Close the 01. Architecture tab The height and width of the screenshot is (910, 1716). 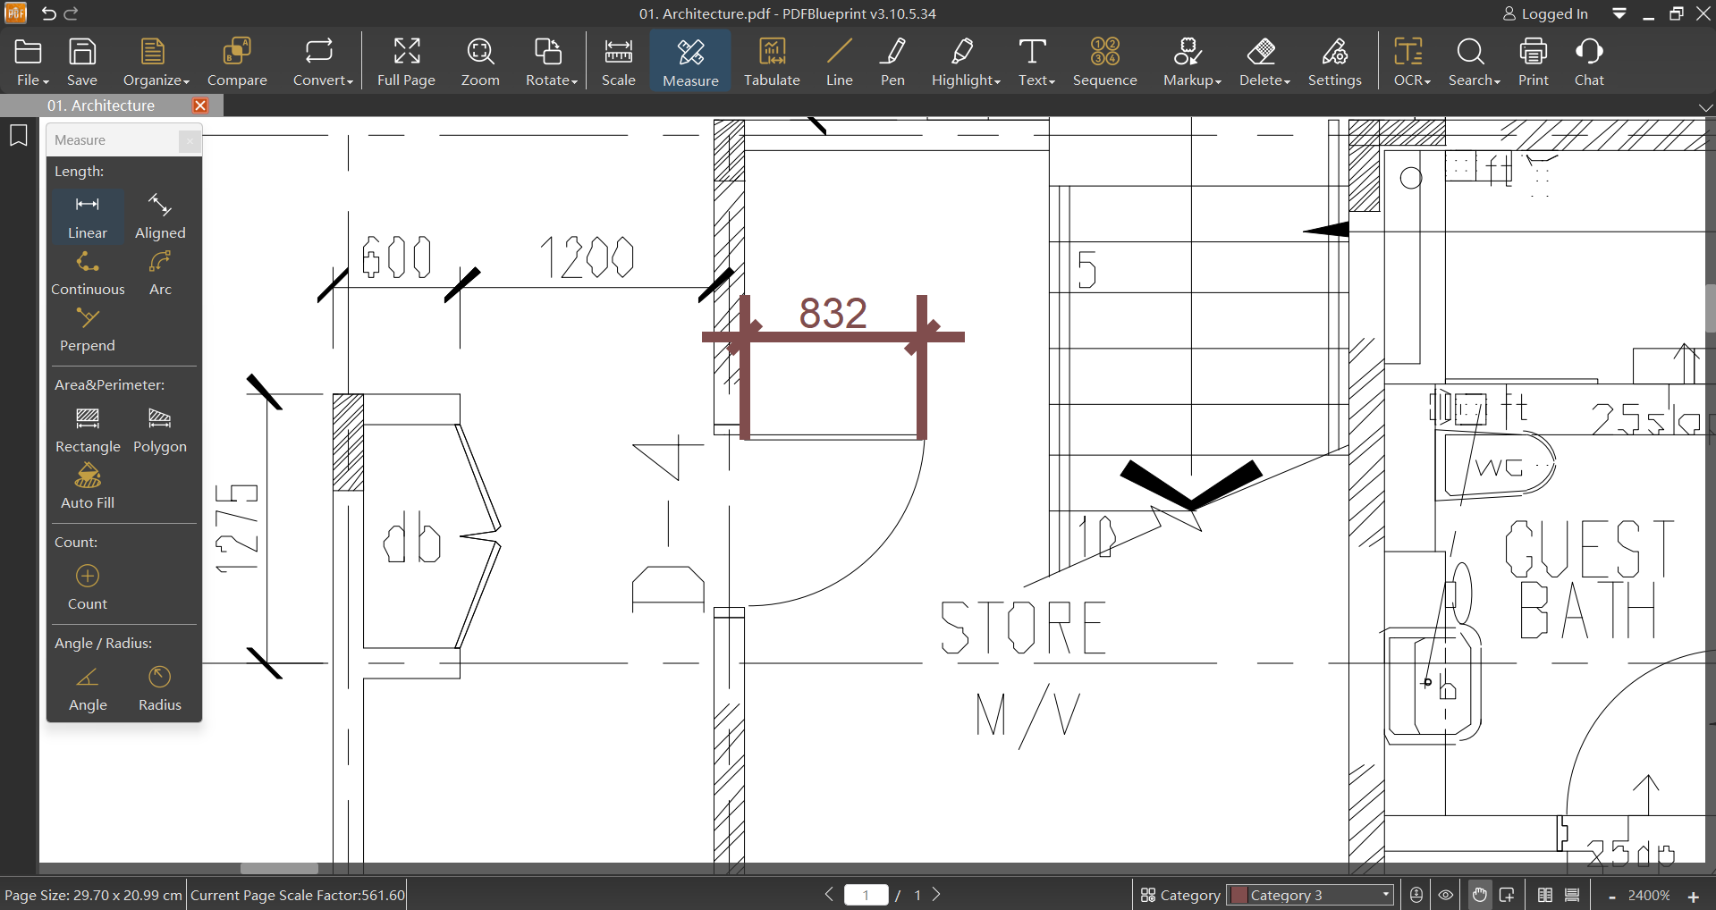tap(200, 105)
